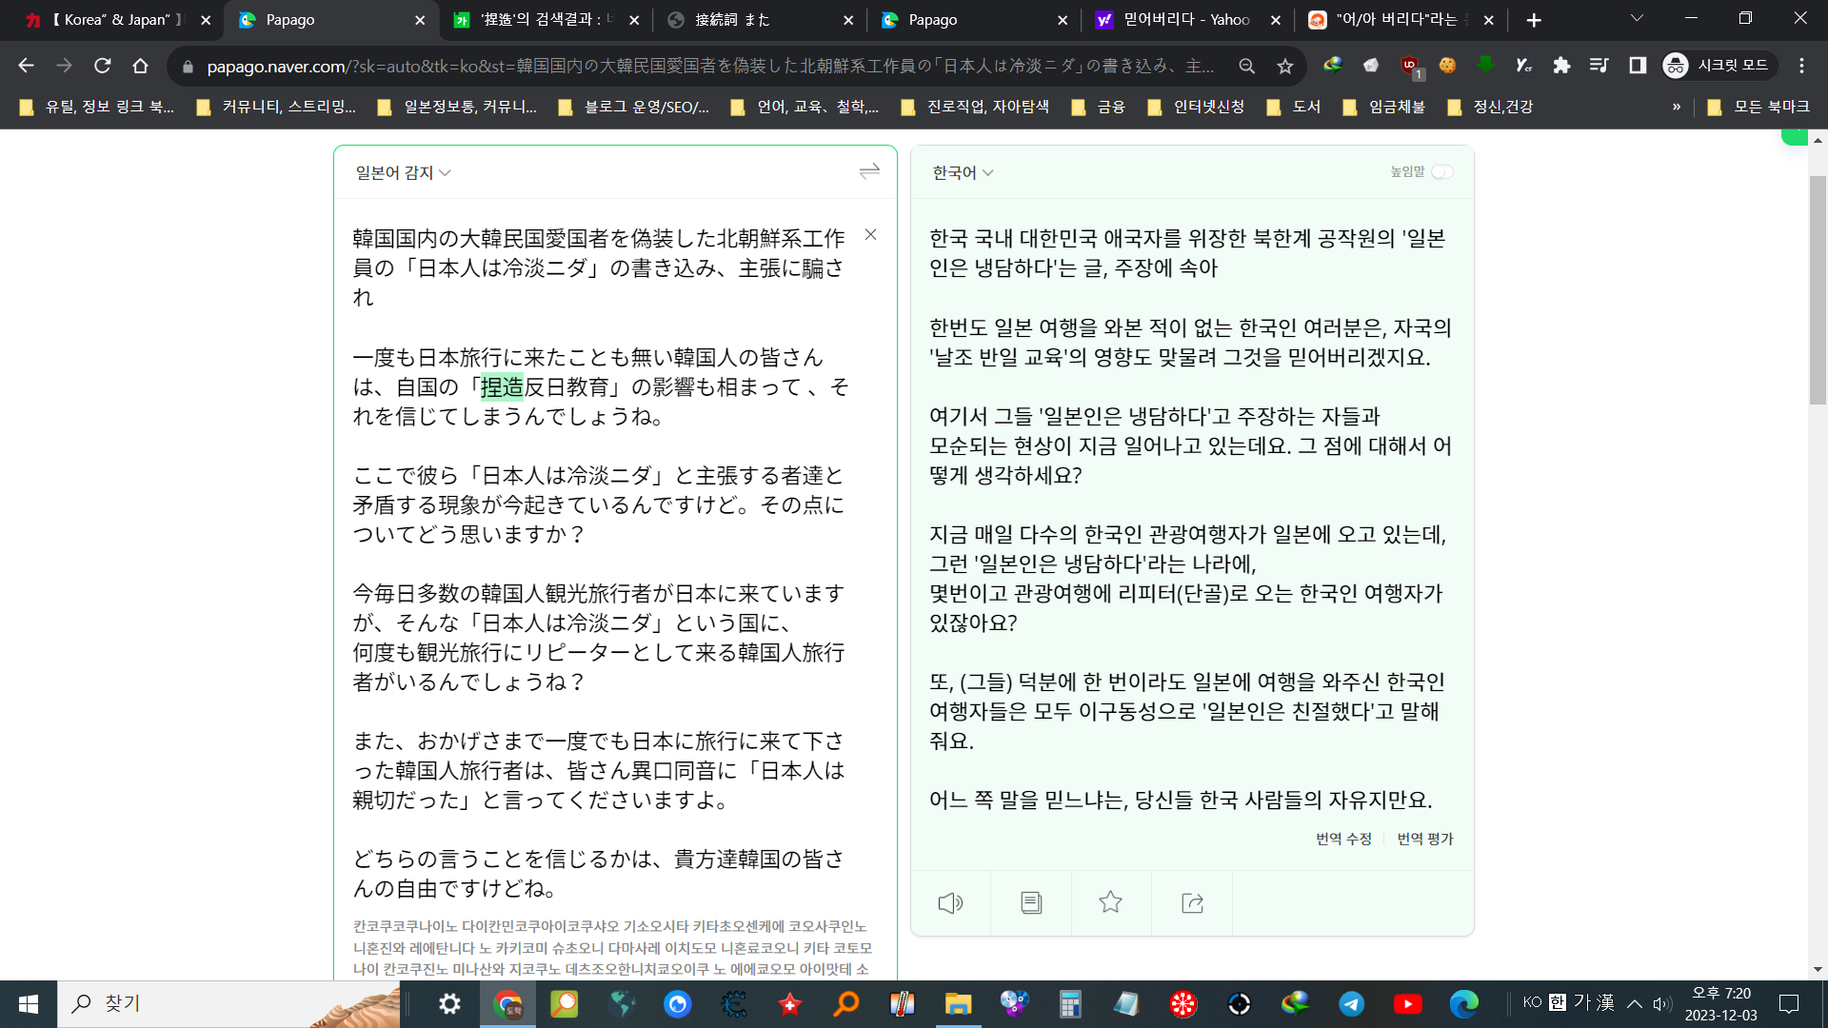Switch to the 믿어버리다 Yahoo tab
The width and height of the screenshot is (1828, 1028).
1185,20
